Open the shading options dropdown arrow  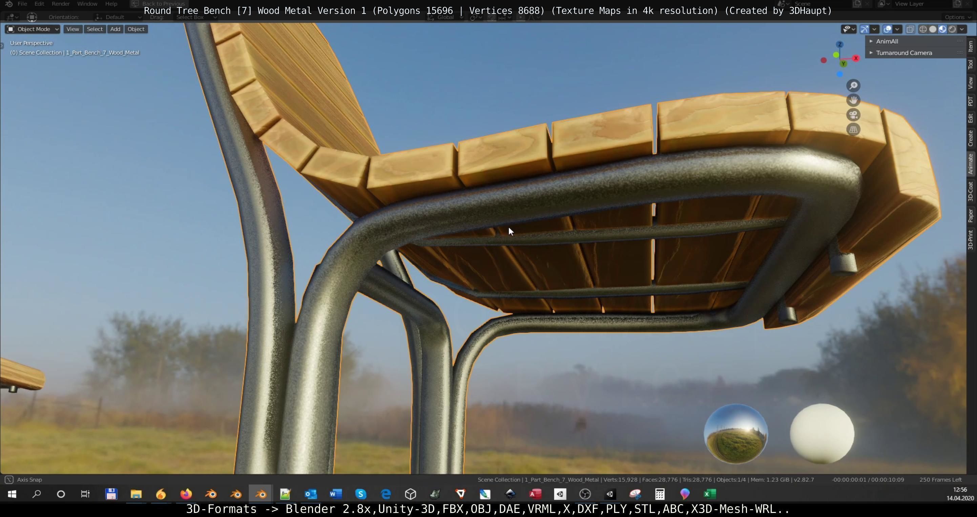click(x=962, y=29)
